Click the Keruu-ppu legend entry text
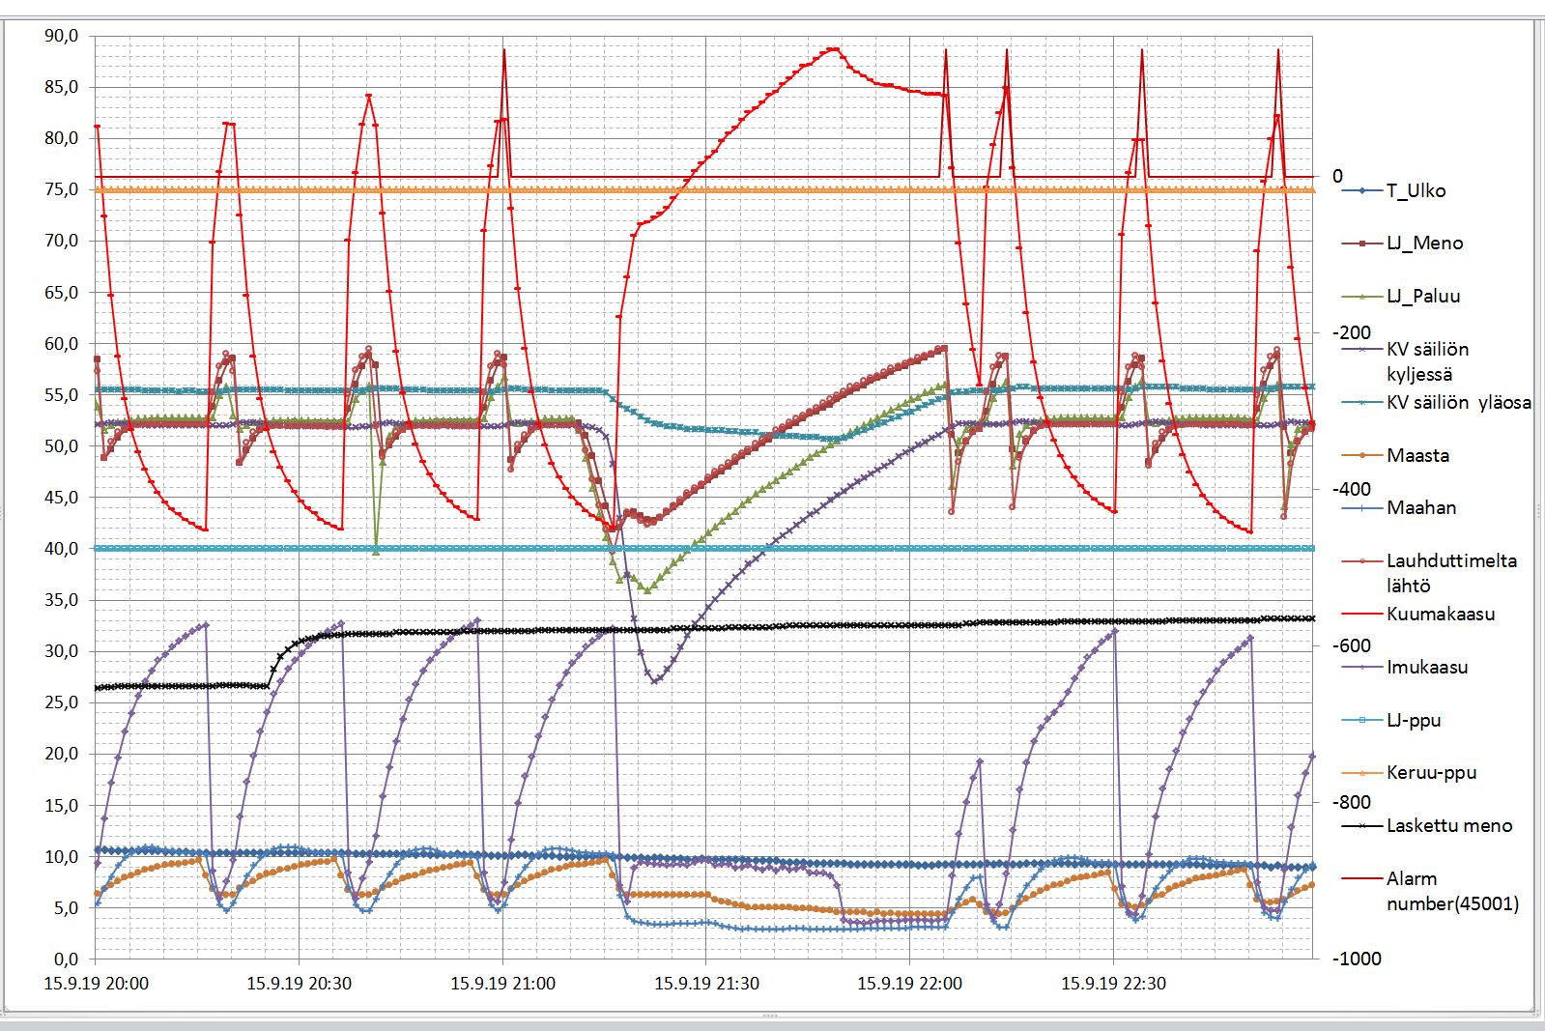1545x1031 pixels. coord(1431,773)
